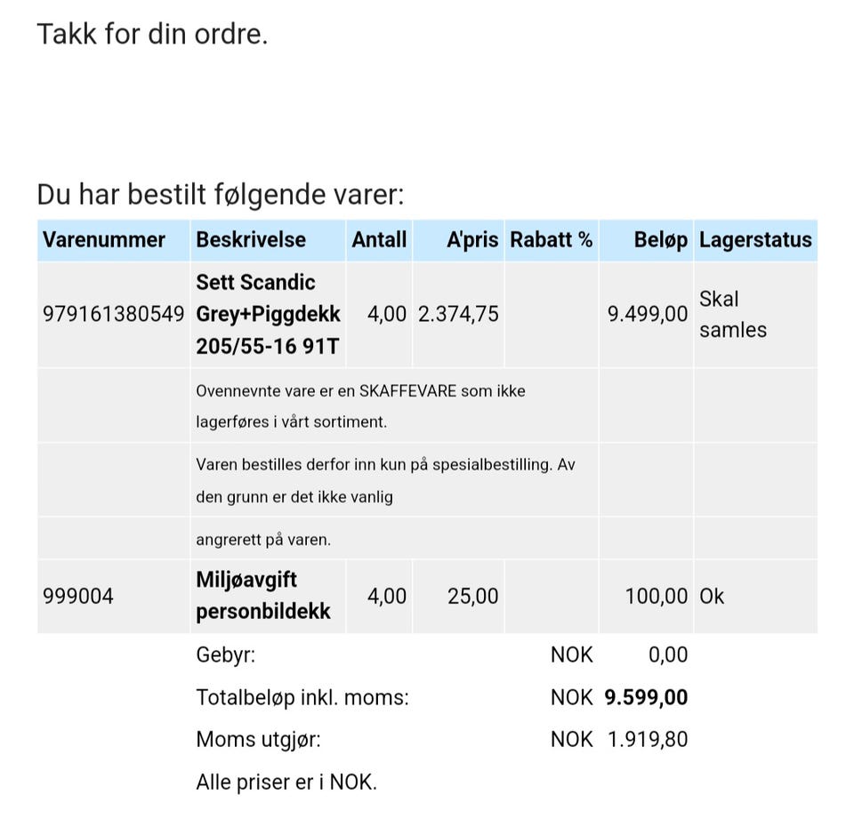The width and height of the screenshot is (854, 819).
Task: Click the 9.499,00 amount cell
Action: [x=647, y=314]
